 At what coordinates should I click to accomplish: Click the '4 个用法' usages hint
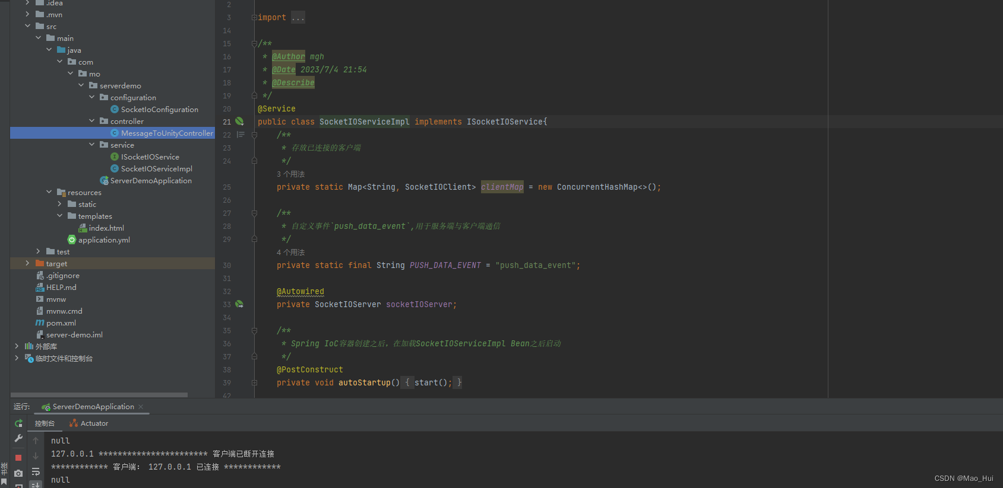290,253
